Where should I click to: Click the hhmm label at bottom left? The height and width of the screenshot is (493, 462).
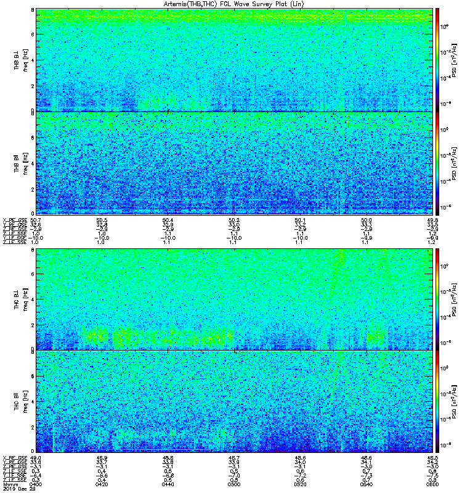tap(9, 484)
